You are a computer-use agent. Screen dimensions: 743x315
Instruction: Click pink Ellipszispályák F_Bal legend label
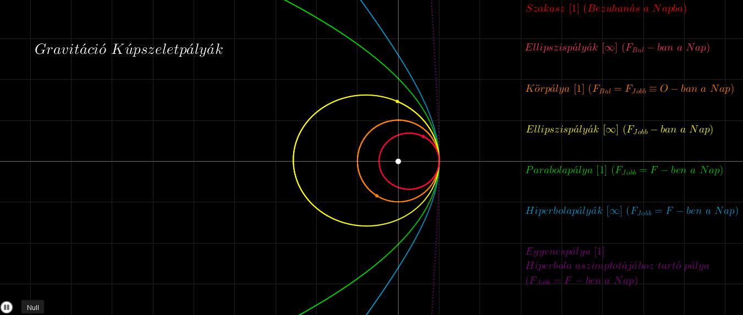[617, 48]
